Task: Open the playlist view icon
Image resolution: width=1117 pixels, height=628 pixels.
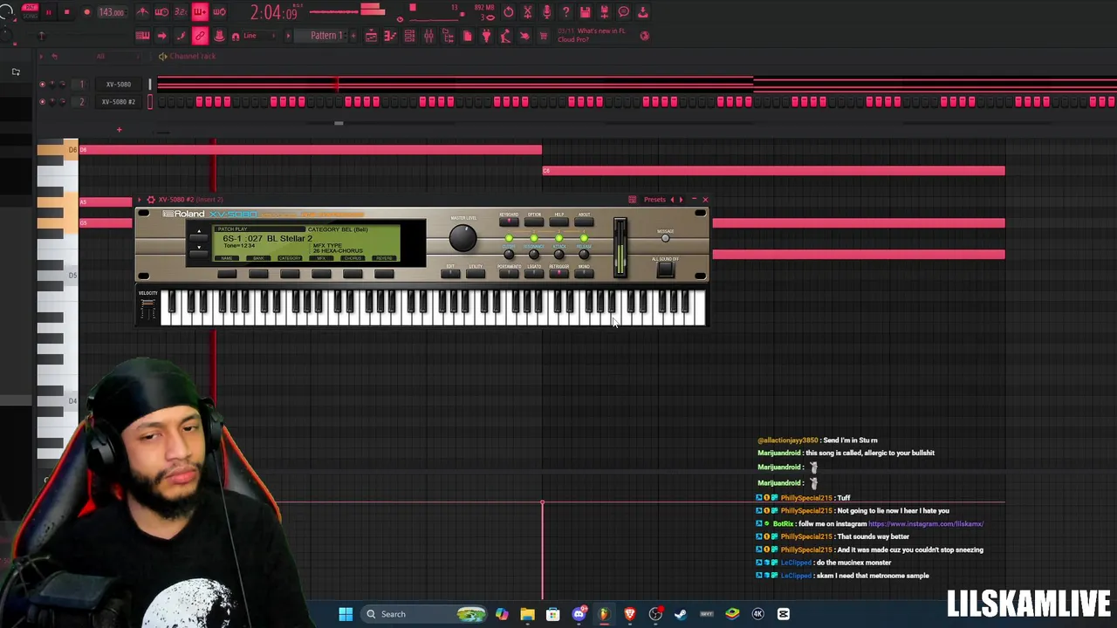Action: pyautogui.click(x=371, y=36)
